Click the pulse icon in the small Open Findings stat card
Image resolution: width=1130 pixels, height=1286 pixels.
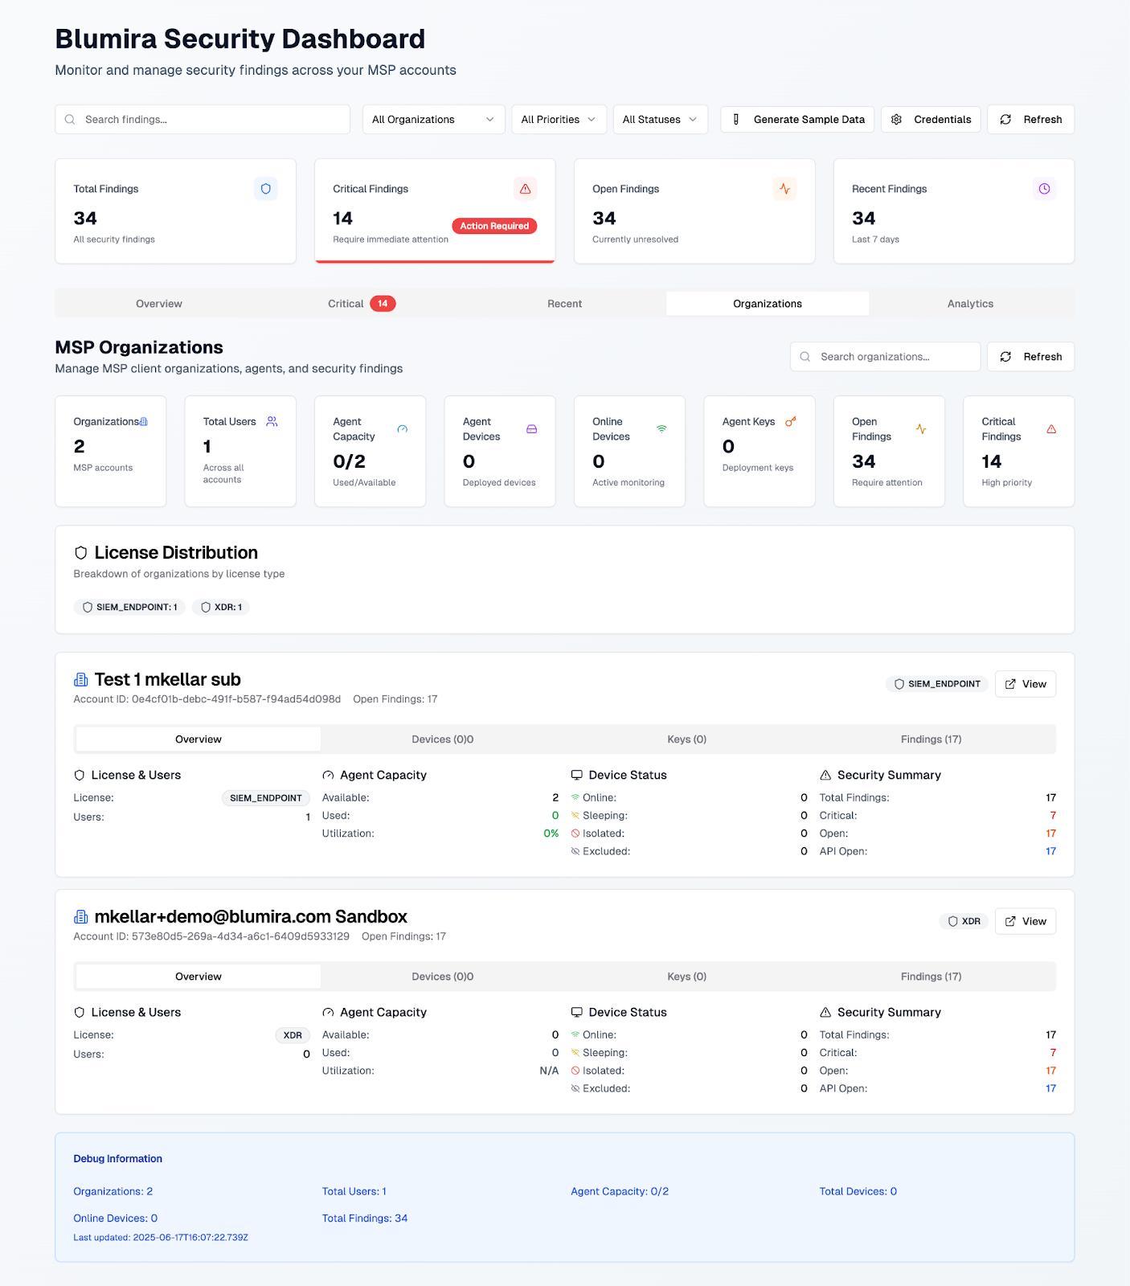click(921, 429)
